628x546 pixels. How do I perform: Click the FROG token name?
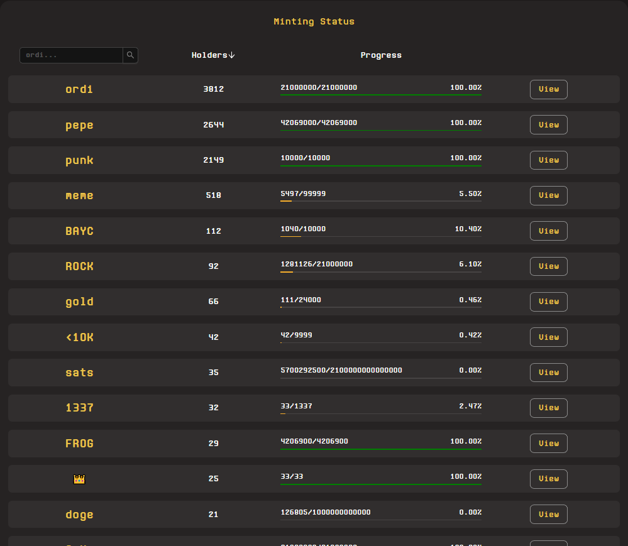(x=79, y=444)
